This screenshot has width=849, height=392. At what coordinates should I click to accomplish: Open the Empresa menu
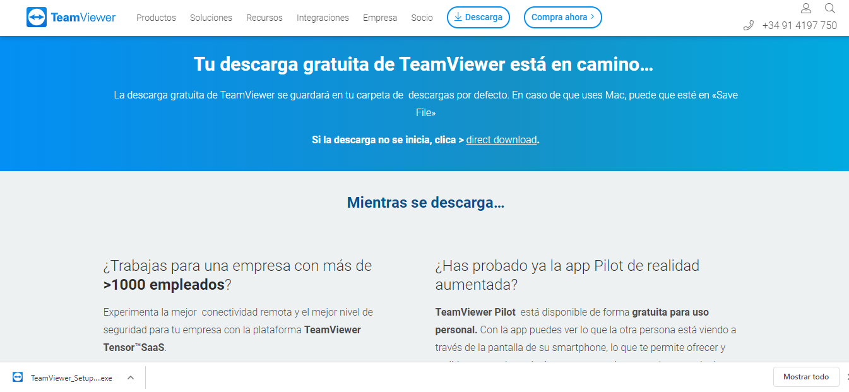coord(380,18)
